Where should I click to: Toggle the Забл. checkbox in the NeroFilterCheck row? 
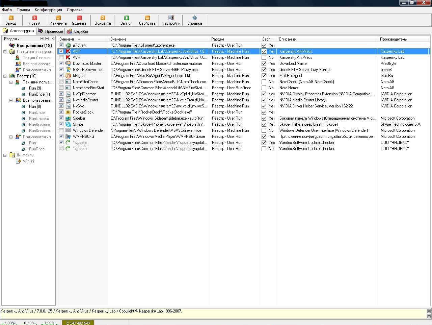(x=264, y=82)
